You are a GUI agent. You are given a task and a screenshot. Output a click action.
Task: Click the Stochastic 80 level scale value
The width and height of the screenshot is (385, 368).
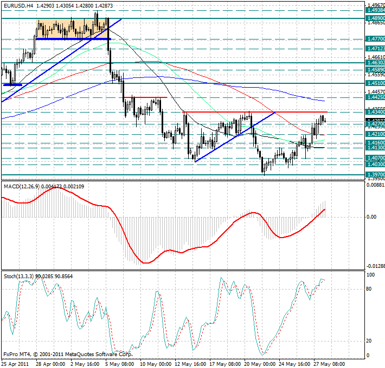[x=369, y=289]
